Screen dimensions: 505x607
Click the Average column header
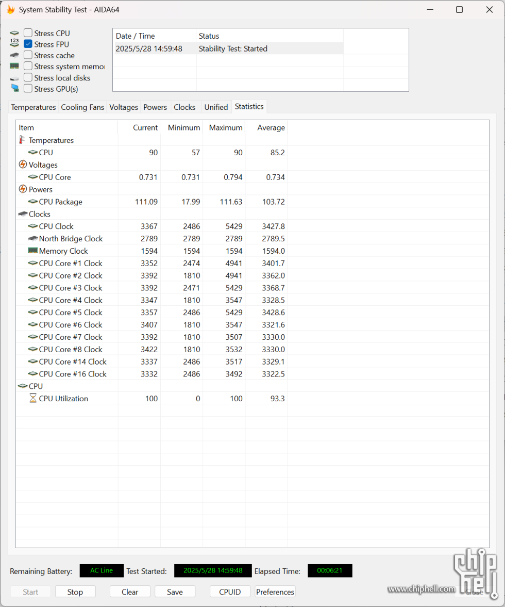267,127
